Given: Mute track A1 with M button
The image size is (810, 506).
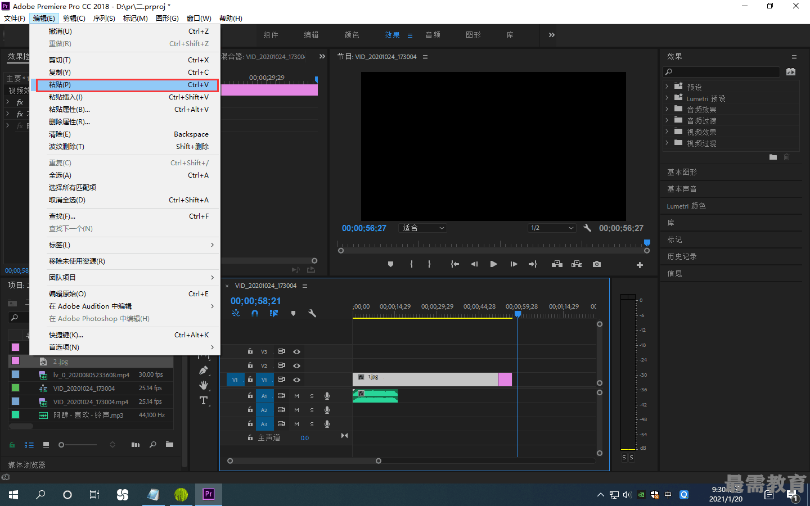Looking at the screenshot, I should click(296, 396).
